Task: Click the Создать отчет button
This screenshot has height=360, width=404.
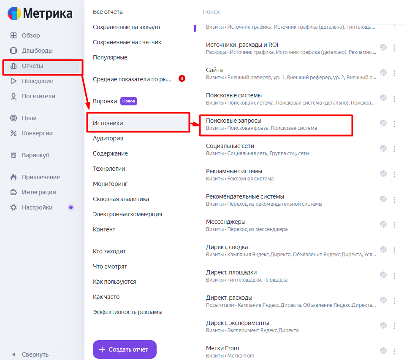Action: (125, 349)
